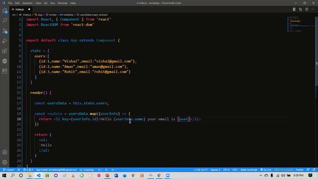Change the Spaces: 2 indentation setting
Viewport: 318px width, 179px height.
[x=215, y=170]
